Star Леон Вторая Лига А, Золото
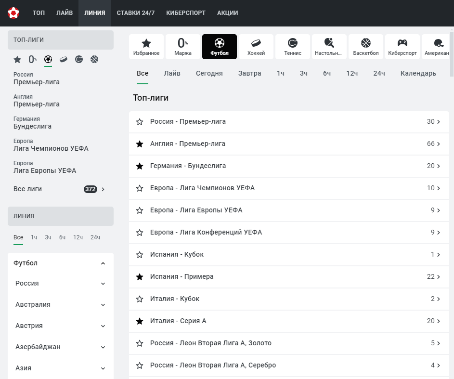Screen dimensions: 454x379 pyautogui.click(x=140, y=343)
